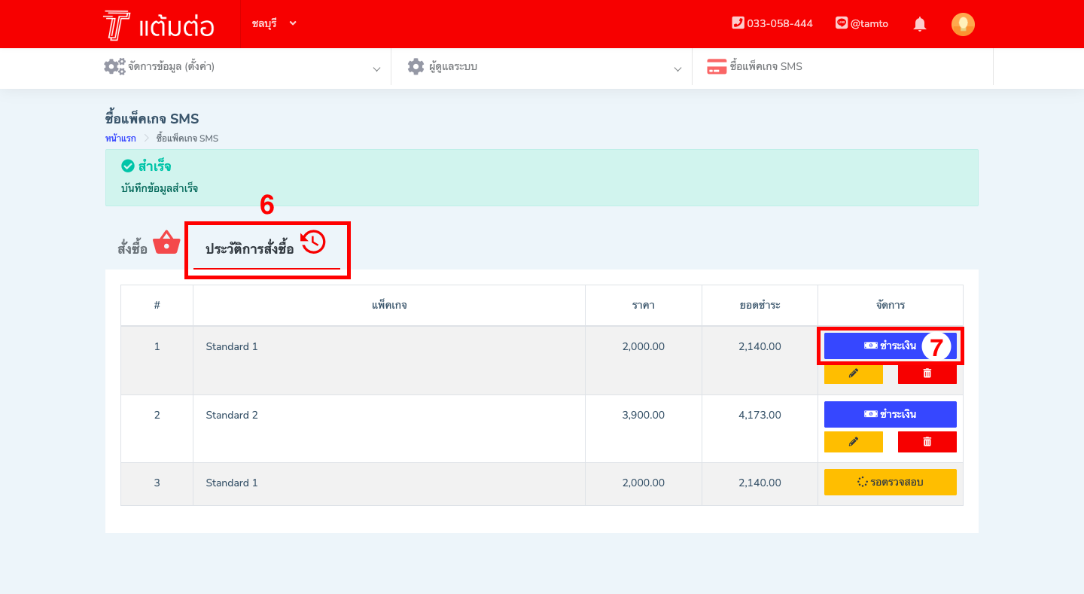
Task: Delete order 2 with the trash button
Action: tap(927, 442)
